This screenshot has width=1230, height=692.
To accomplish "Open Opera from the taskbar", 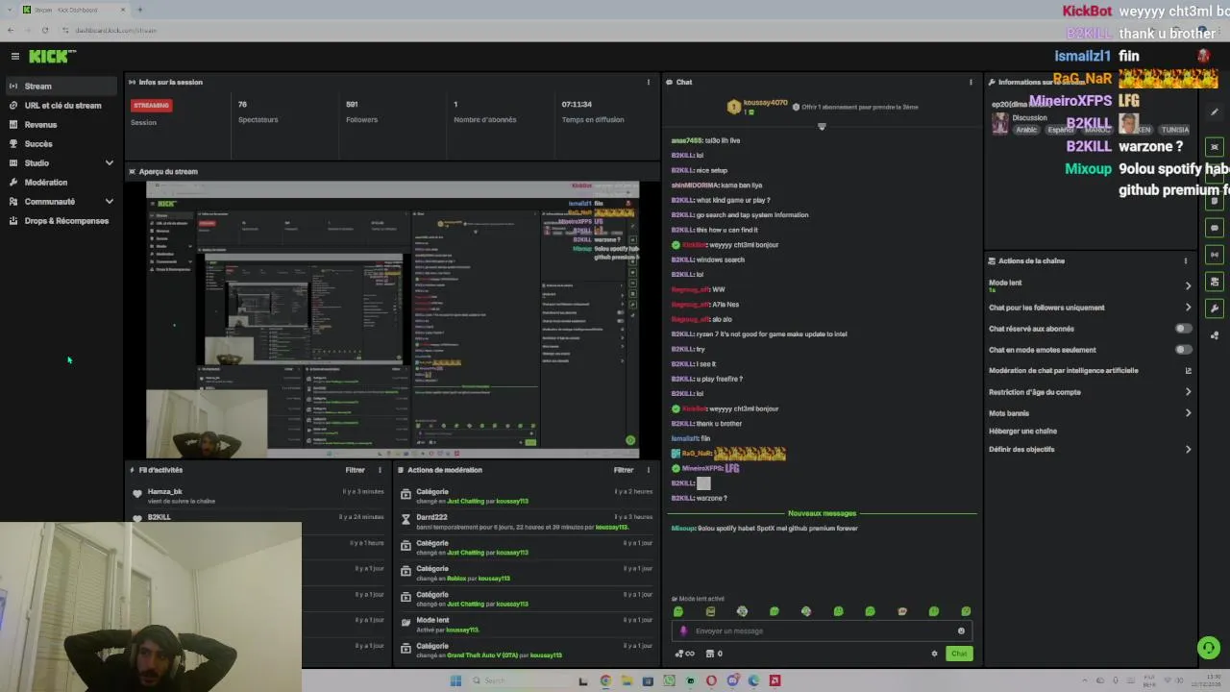I will [x=711, y=680].
